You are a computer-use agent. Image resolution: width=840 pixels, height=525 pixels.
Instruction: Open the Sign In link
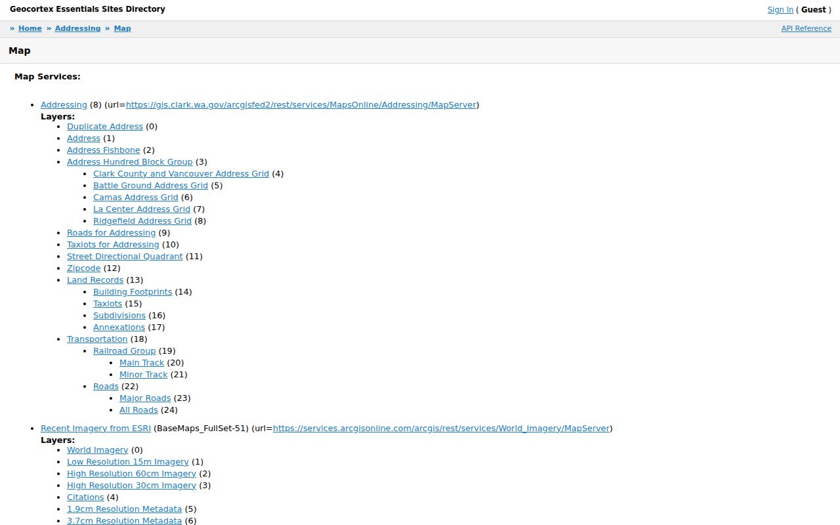coord(780,10)
